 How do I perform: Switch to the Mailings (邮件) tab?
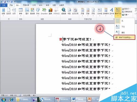click(41, 5)
